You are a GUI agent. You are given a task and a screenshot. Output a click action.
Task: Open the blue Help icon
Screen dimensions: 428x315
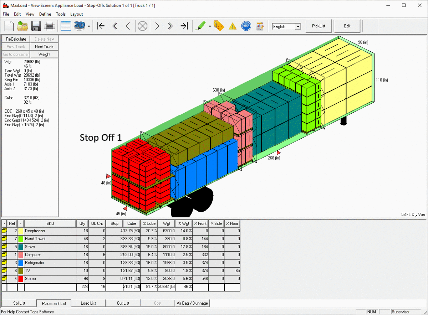tap(246, 26)
